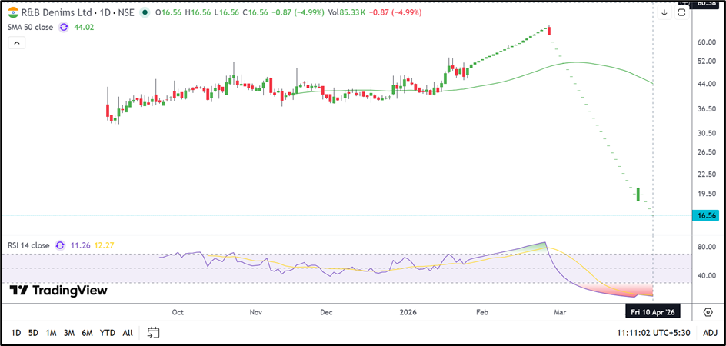The width and height of the screenshot is (726, 346).
Task: Click the India flag symbol icon
Action: (x=14, y=13)
